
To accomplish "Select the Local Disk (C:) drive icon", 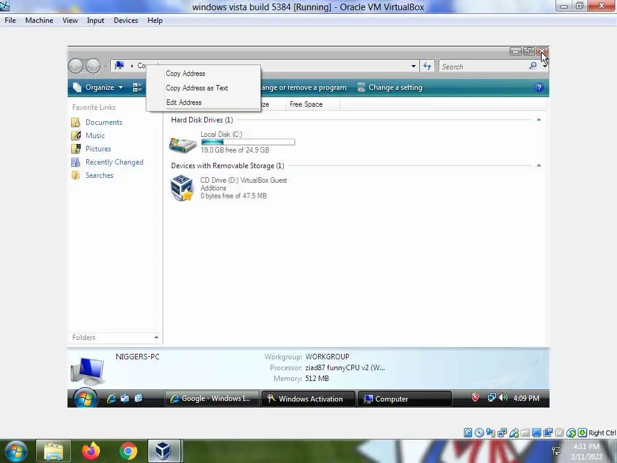I will tap(183, 144).
